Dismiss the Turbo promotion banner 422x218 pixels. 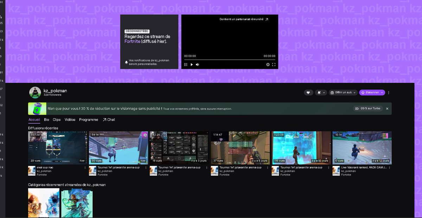pyautogui.click(x=387, y=109)
